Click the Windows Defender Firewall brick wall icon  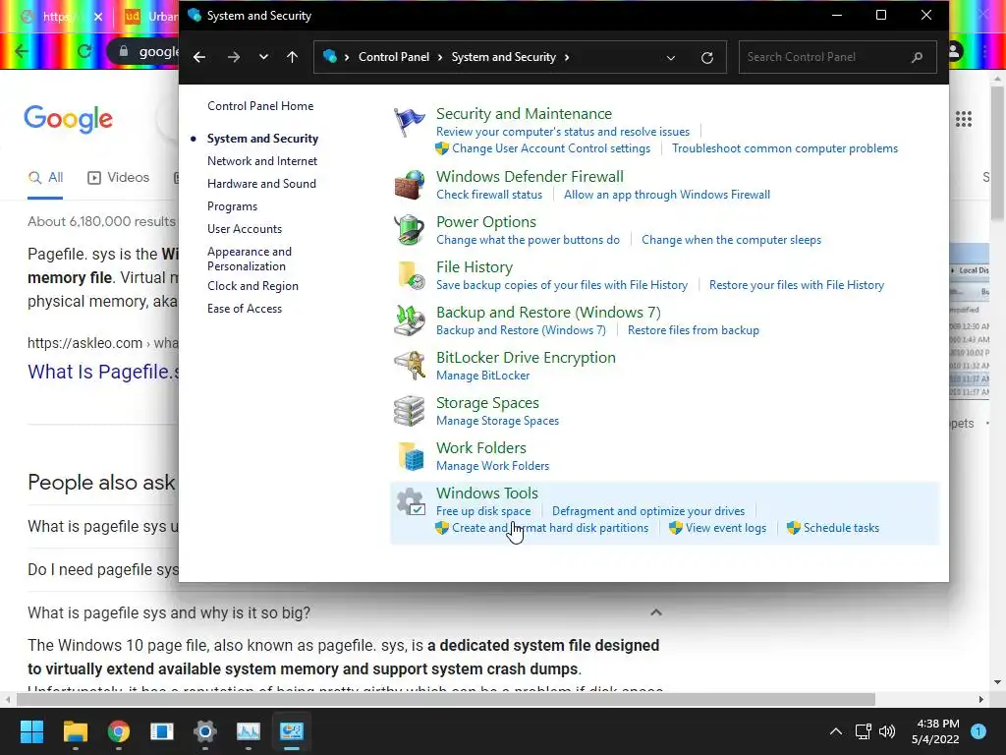click(x=410, y=185)
